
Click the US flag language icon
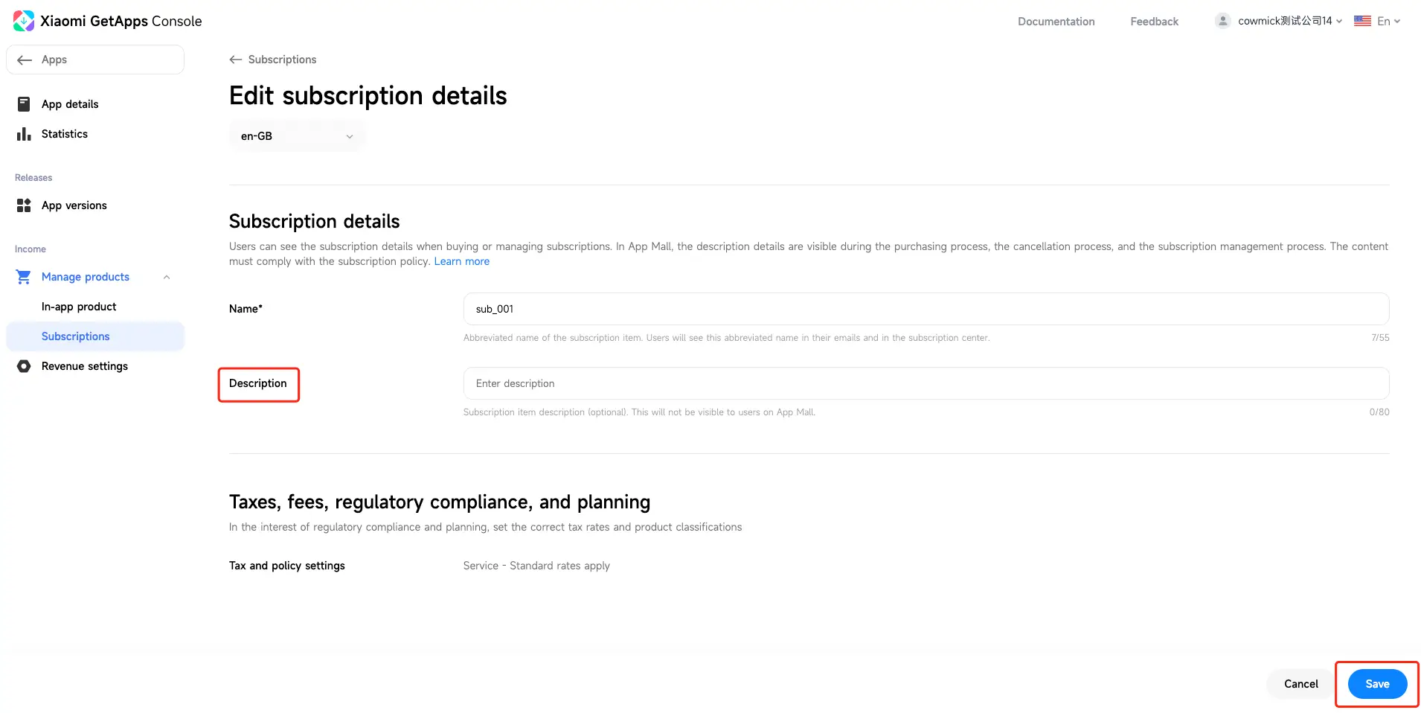point(1362,21)
